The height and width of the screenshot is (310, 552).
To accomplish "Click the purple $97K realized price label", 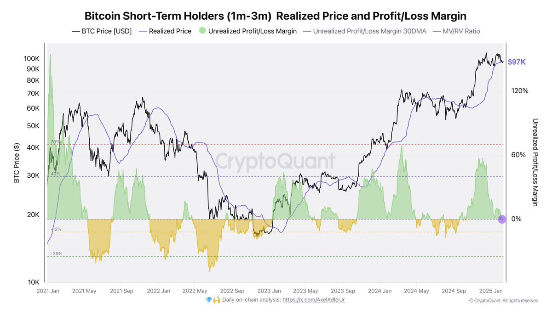I will [517, 62].
